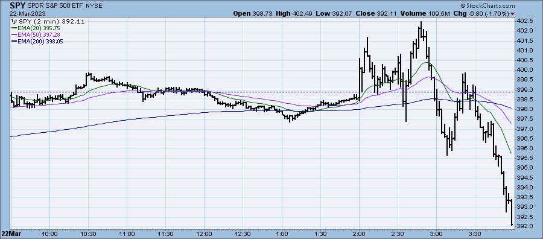543x239 pixels.
Task: Click the copyright symbol before StockCharts.com
Action: point(463,6)
